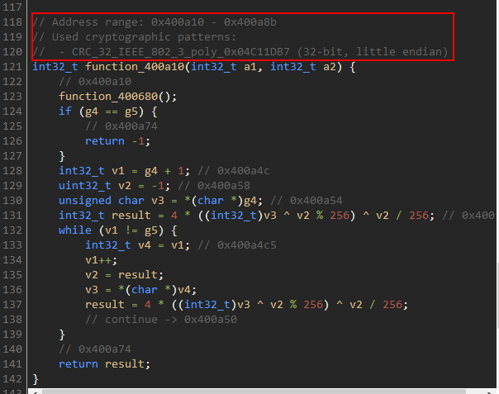Click the 'int32_t v4 = v1;' line
Image resolution: width=499 pixels, height=394 pixels.
click(137, 245)
